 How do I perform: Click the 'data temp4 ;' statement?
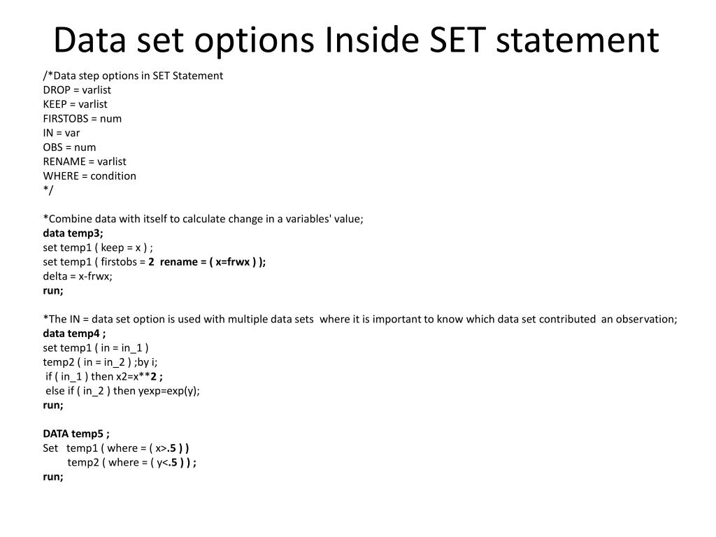point(74,334)
